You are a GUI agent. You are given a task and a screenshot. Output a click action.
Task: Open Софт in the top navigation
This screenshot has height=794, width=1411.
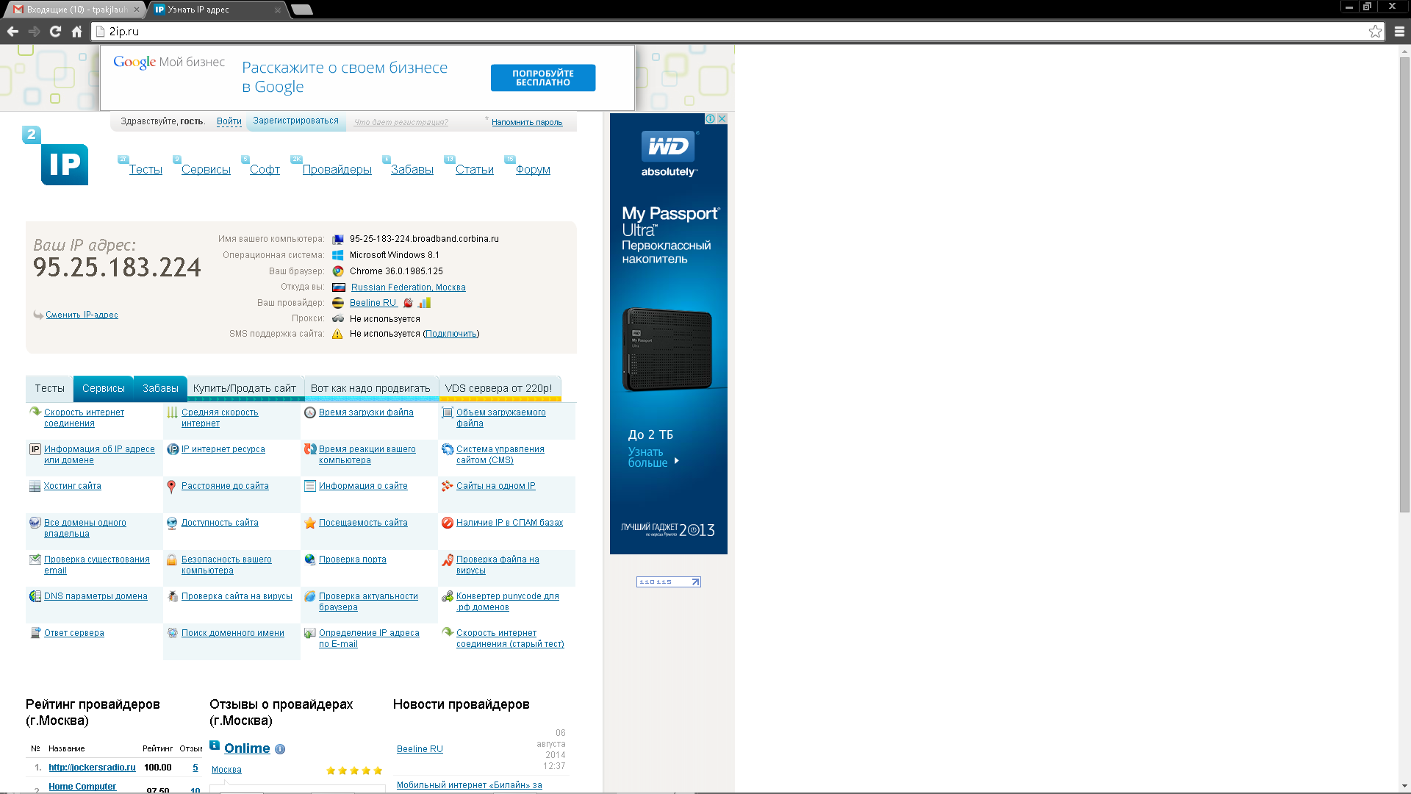click(265, 170)
